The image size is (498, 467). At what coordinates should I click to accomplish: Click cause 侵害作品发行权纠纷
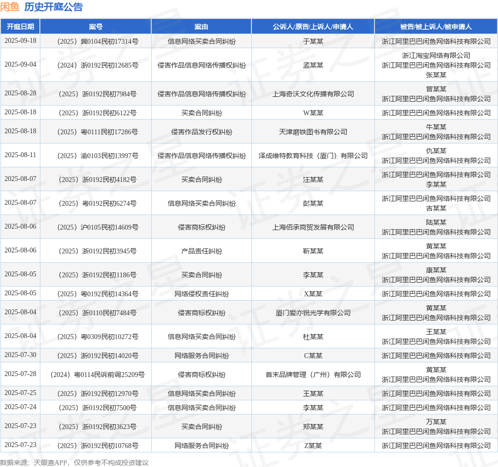coord(202,132)
